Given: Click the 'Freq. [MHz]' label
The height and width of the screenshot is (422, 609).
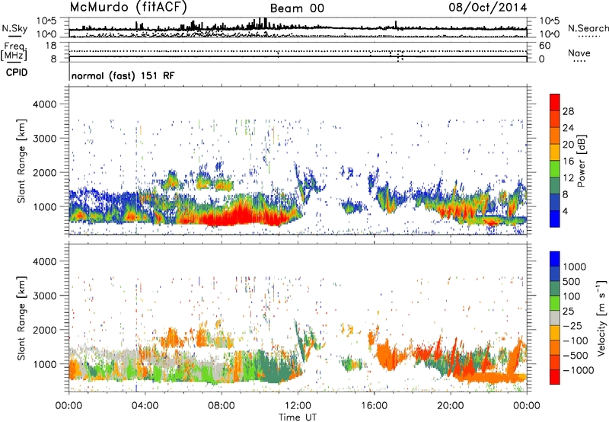Looking at the screenshot, I should click(14, 51).
